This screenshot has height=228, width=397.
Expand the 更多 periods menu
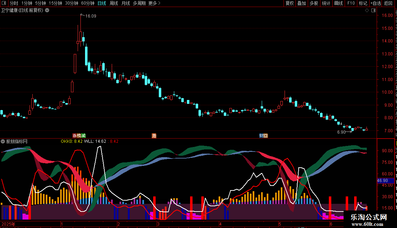pos(154,3)
